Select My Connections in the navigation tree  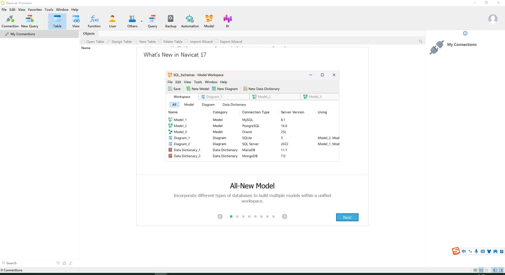(39, 34)
